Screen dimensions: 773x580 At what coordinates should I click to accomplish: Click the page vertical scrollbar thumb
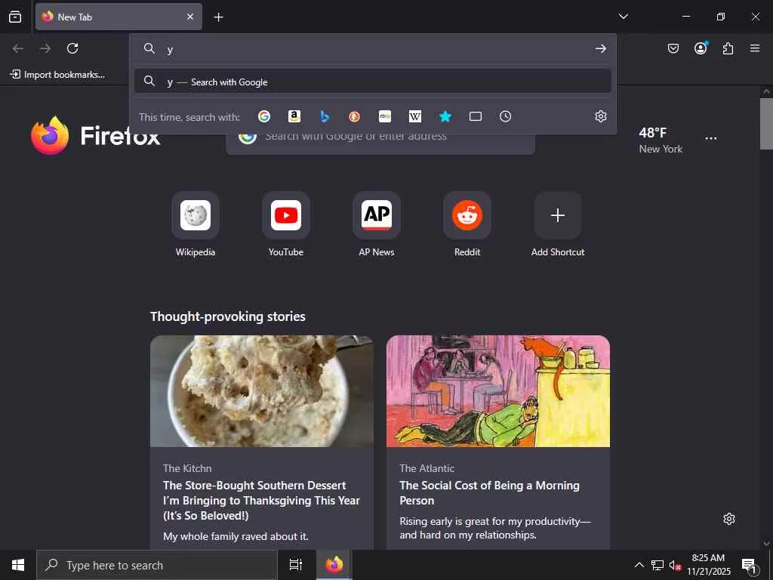pyautogui.click(x=766, y=123)
